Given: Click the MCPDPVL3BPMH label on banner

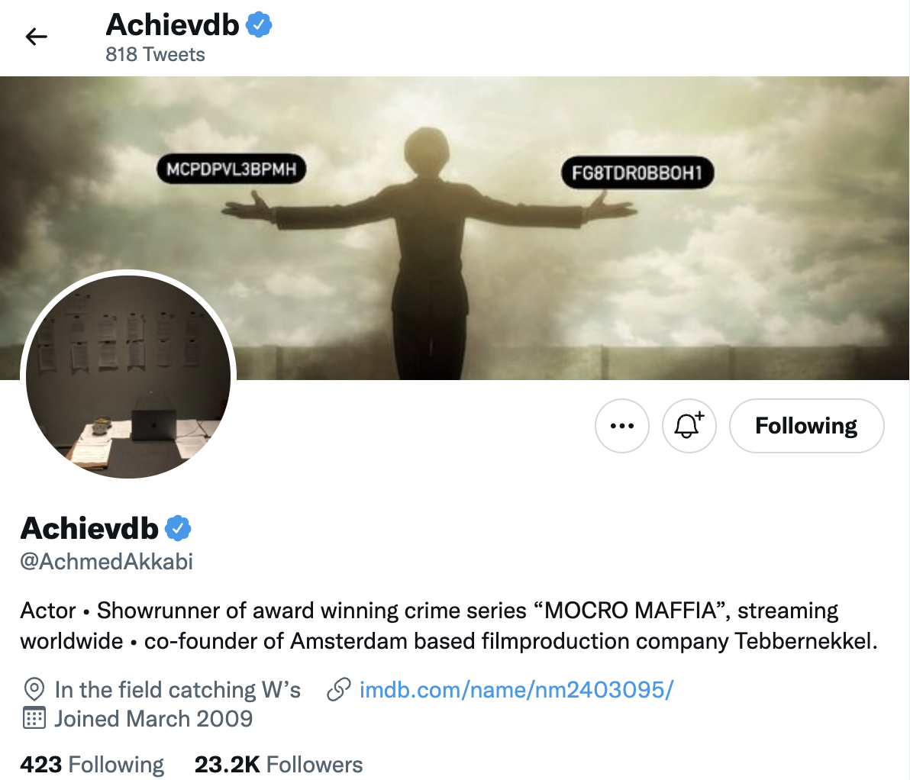Looking at the screenshot, I should click(231, 169).
